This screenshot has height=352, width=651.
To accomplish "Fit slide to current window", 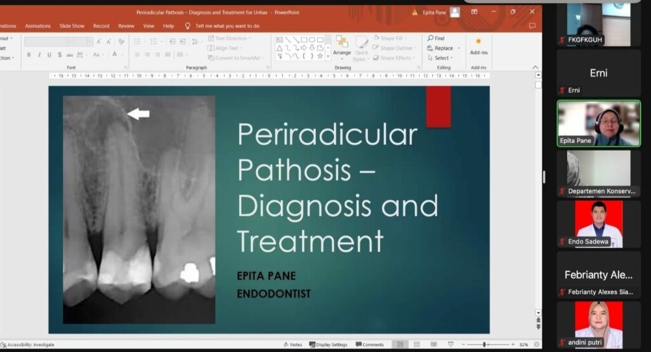I will pos(537,344).
